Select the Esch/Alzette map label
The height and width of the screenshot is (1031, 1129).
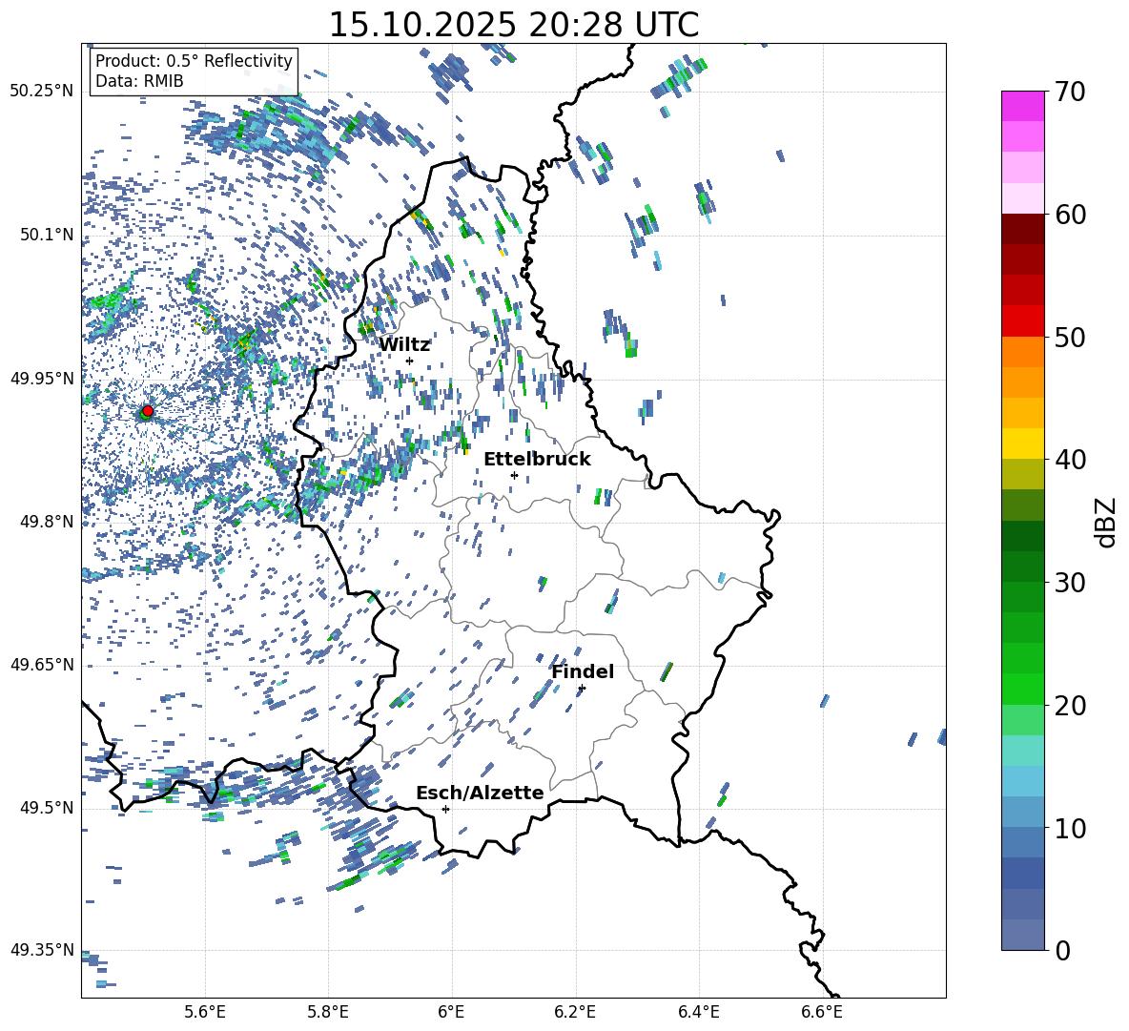coord(480,793)
